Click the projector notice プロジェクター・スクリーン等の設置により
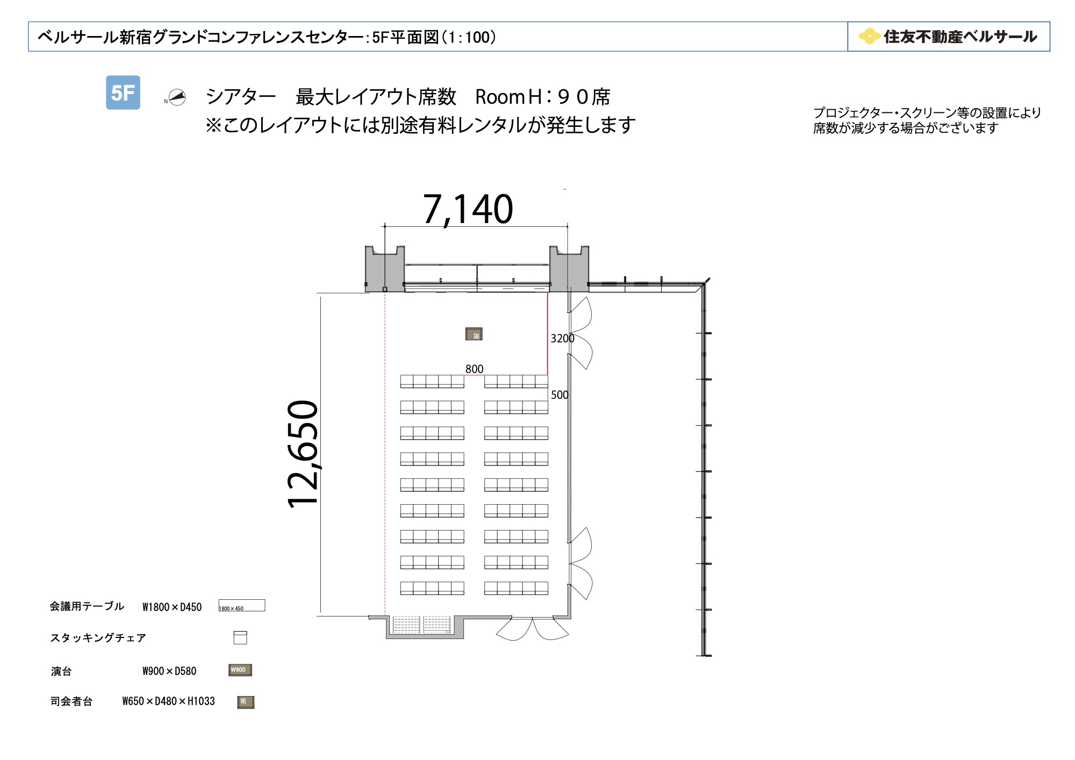Image resolution: width=1075 pixels, height=760 pixels. point(927,113)
